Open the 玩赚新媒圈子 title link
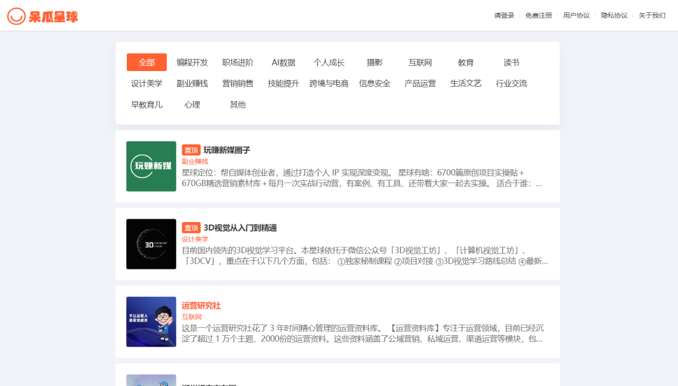 [x=226, y=150]
